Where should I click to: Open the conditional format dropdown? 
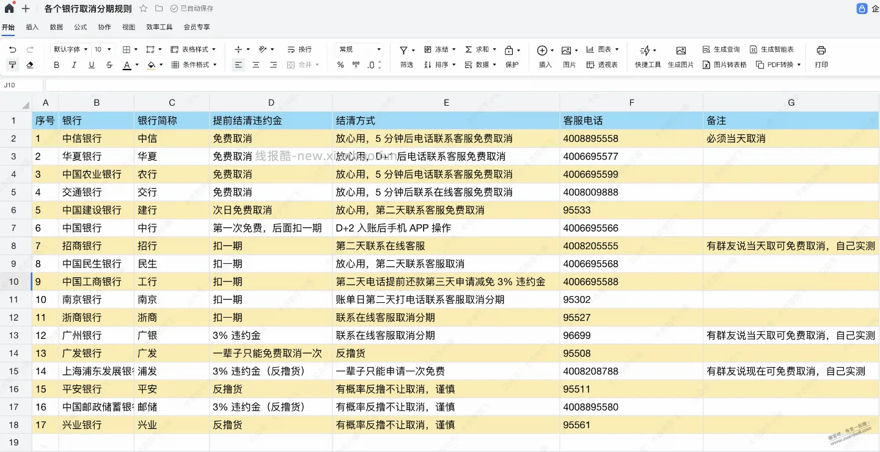point(194,65)
